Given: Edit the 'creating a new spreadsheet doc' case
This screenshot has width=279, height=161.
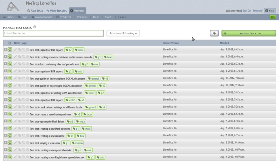Looking at the screenshot, I should click(15, 150).
